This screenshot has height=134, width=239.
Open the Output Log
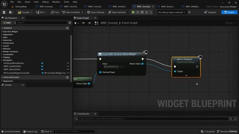click(x=30, y=131)
